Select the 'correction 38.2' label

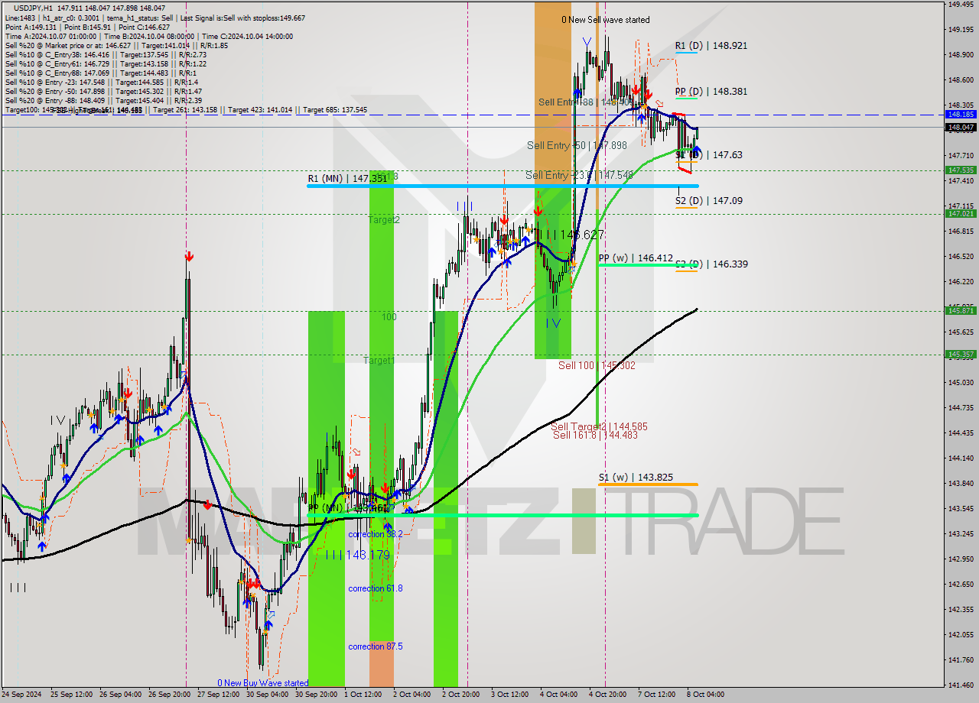[375, 534]
